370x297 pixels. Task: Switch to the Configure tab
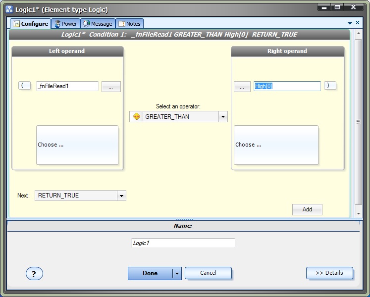coord(30,24)
